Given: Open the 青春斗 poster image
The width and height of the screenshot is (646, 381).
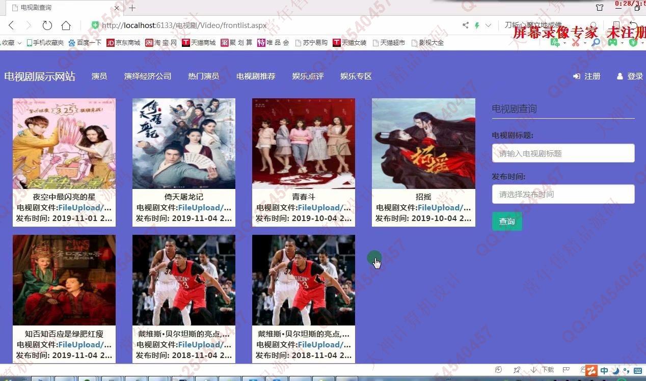Looking at the screenshot, I should pos(304,144).
